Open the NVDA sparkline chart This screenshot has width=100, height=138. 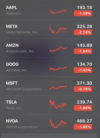click(58, 124)
